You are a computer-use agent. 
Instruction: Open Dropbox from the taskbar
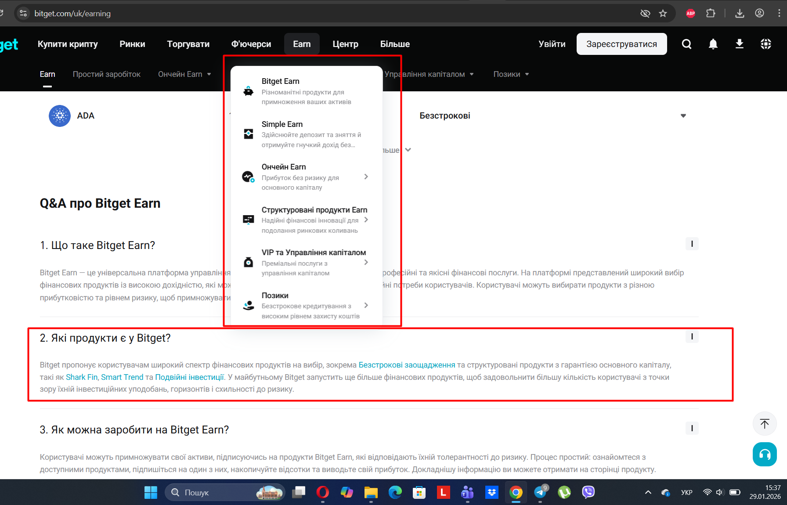pyautogui.click(x=492, y=492)
